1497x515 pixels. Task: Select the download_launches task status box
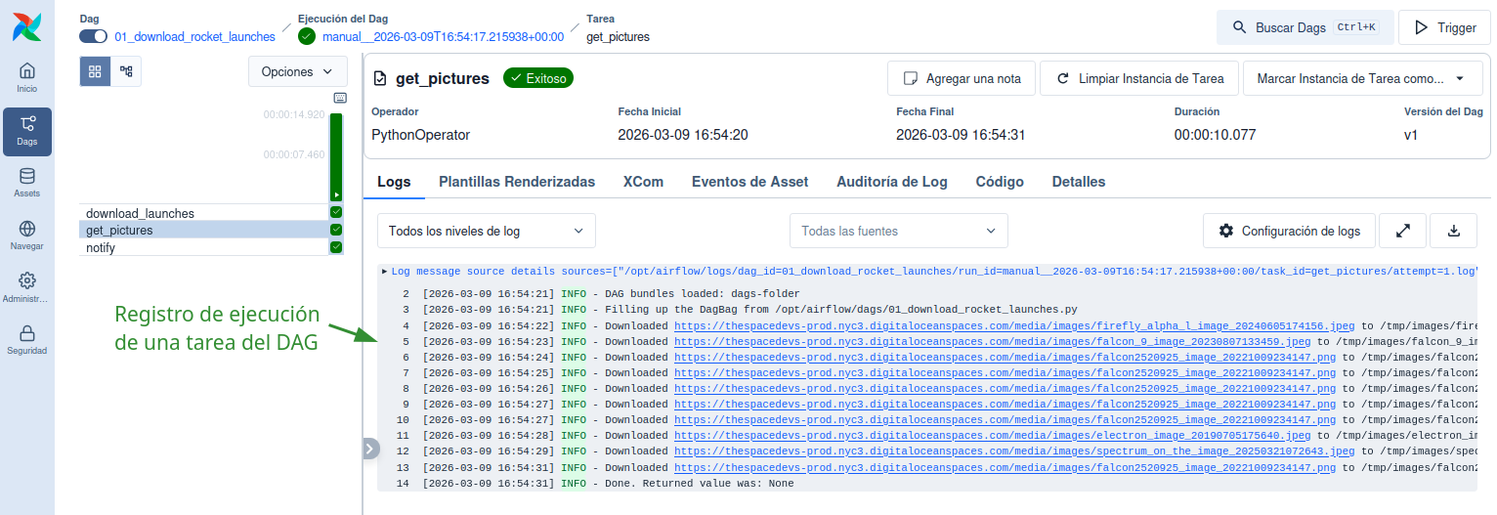click(336, 213)
